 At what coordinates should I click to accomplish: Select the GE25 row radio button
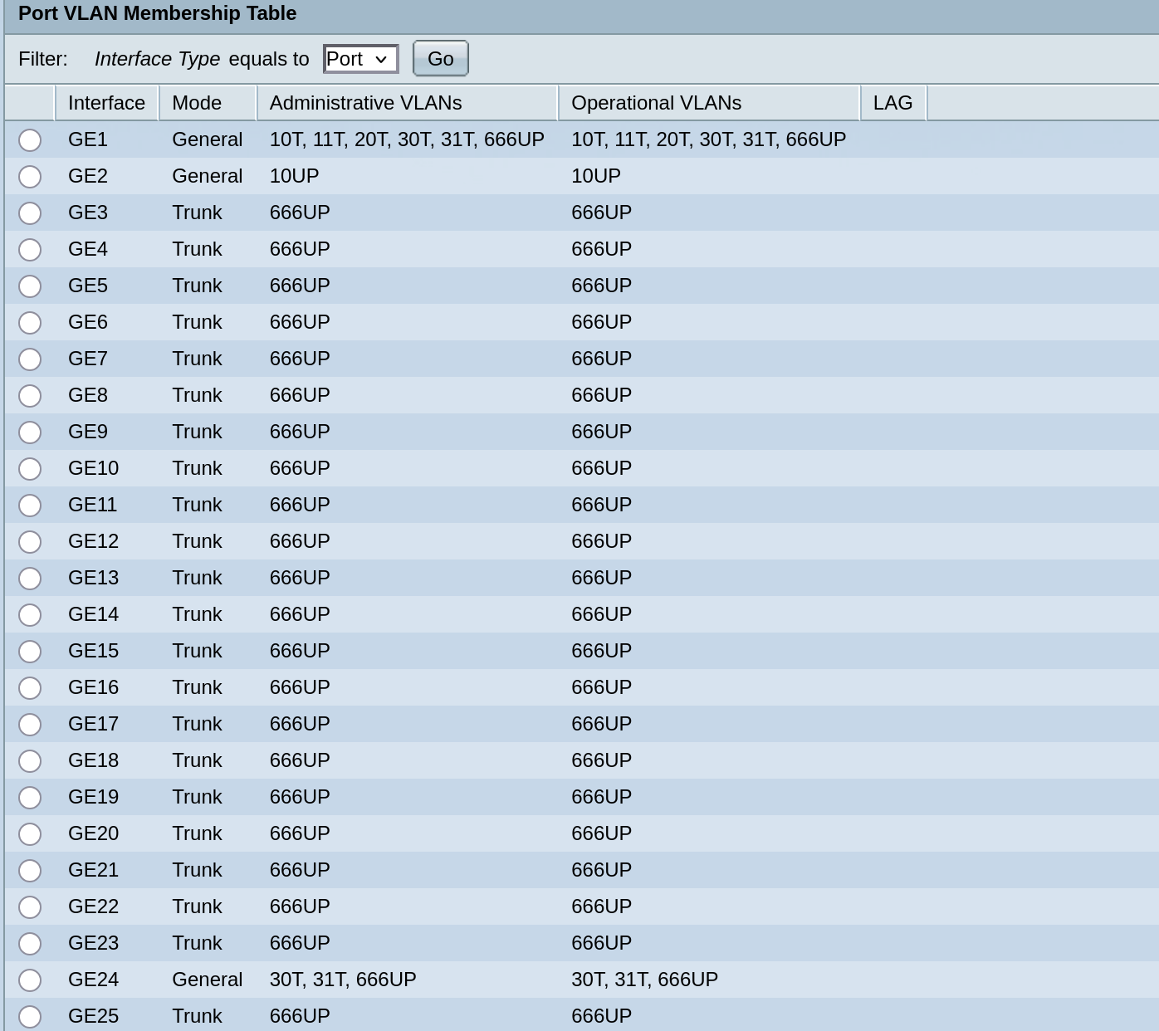click(x=30, y=1017)
